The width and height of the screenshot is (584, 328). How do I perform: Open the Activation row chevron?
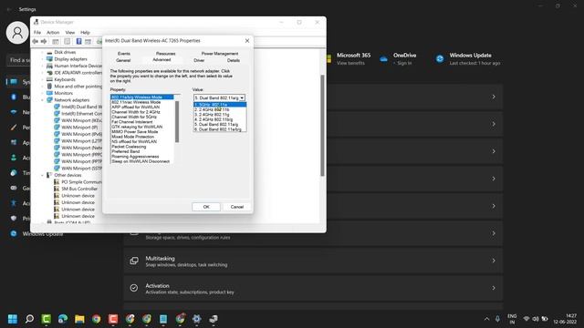[x=494, y=288]
